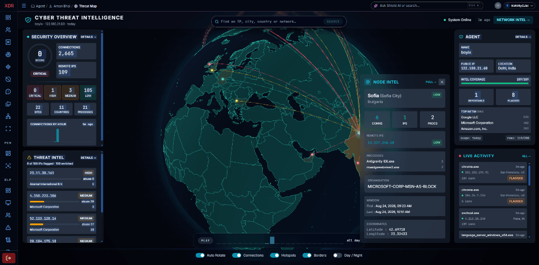This screenshot has height=265, width=539.
Task: Select the Critical severity count tile
Action: [x=35, y=93]
